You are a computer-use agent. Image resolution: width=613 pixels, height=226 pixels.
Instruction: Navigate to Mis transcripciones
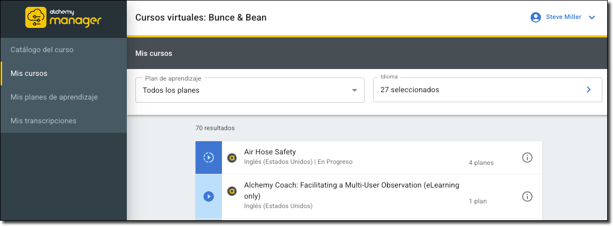(x=43, y=121)
